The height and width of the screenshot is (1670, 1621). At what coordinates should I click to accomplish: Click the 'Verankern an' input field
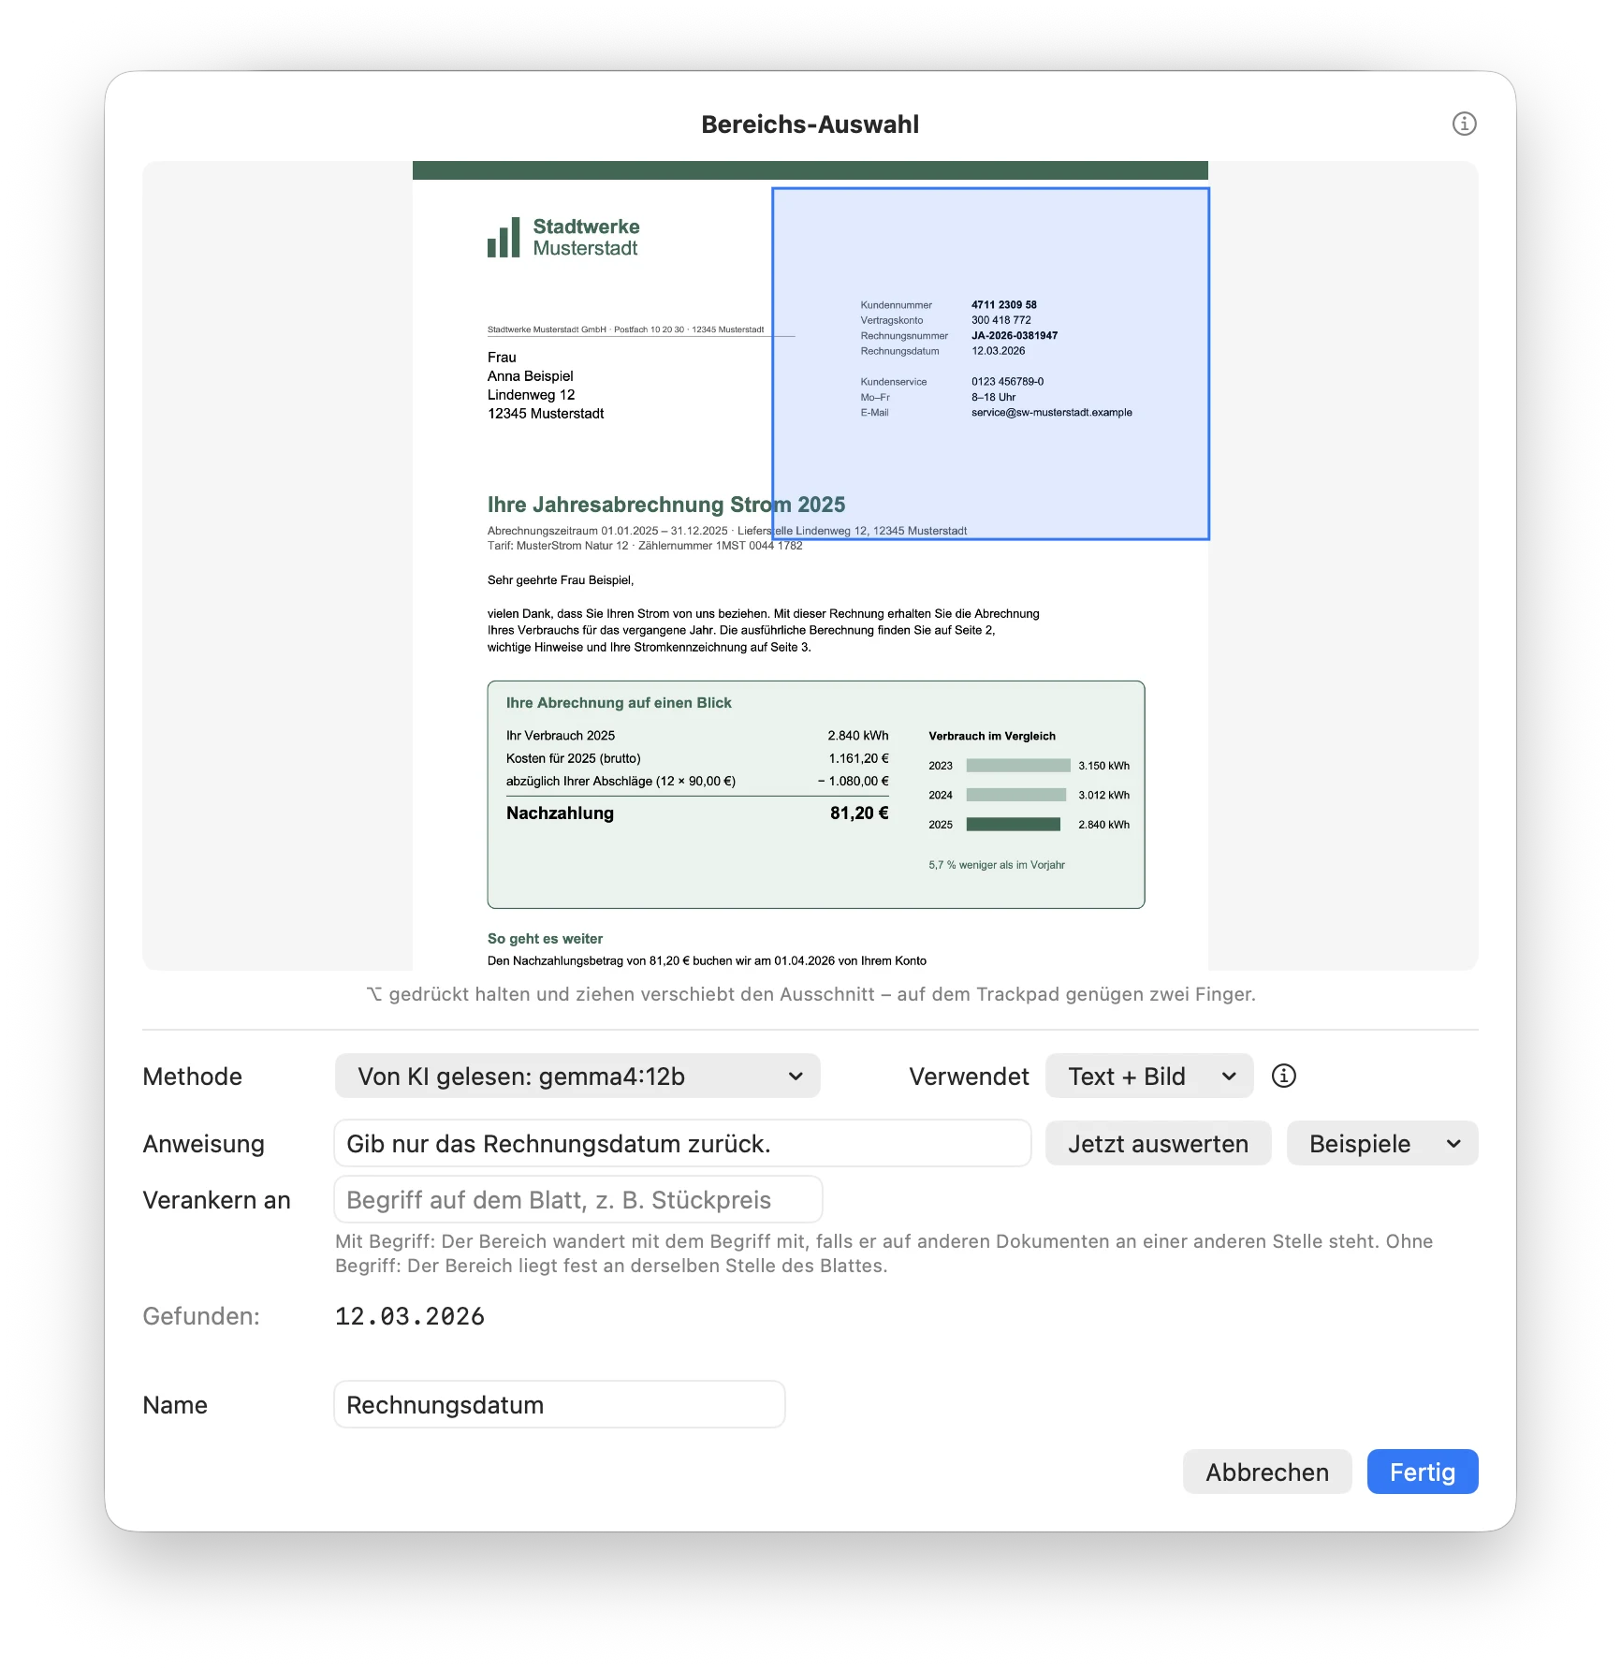click(x=578, y=1199)
